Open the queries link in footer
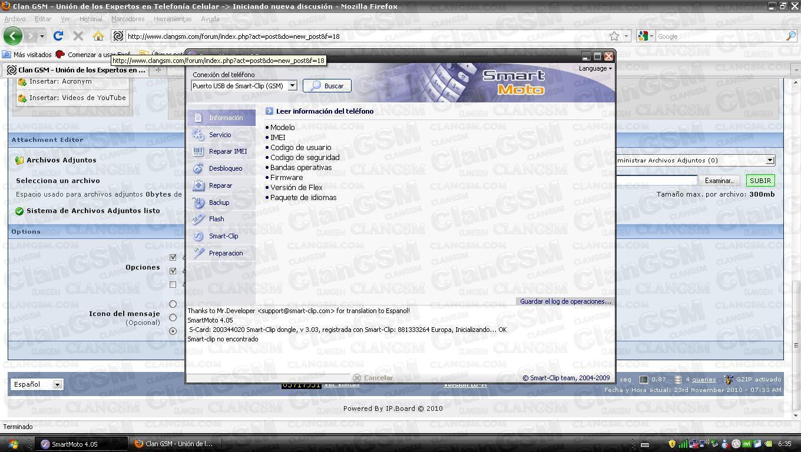Image resolution: width=801 pixels, height=452 pixels. click(x=704, y=380)
